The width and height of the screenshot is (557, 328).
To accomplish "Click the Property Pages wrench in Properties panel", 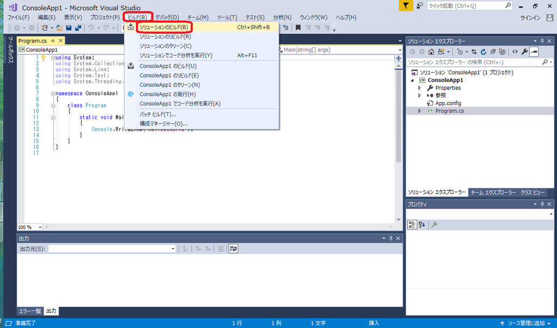I will 434,224.
